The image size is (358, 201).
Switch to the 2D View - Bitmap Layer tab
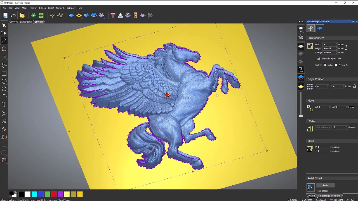[x=21, y=22]
